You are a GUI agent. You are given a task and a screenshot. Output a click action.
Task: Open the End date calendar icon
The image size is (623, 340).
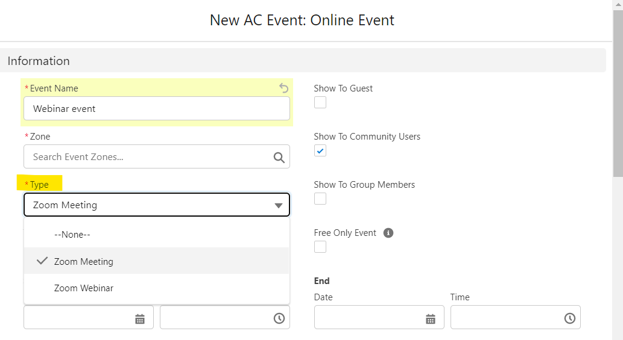[431, 319]
